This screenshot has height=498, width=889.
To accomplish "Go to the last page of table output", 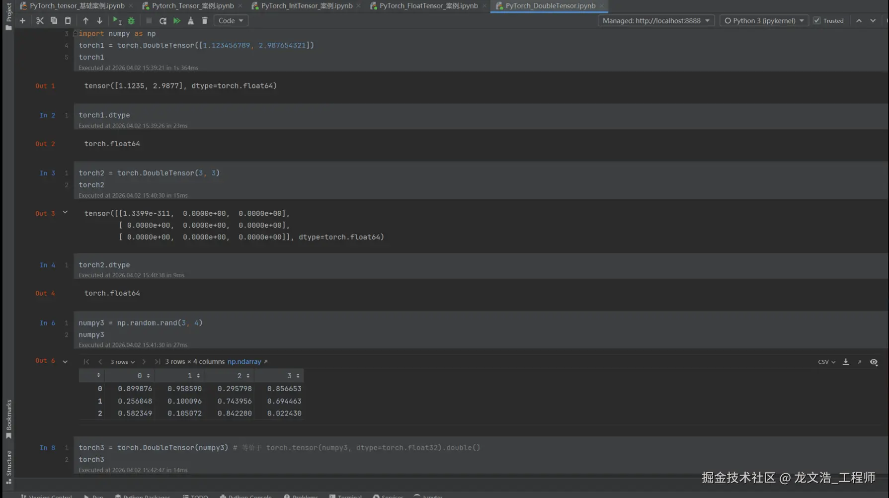I will tap(158, 362).
